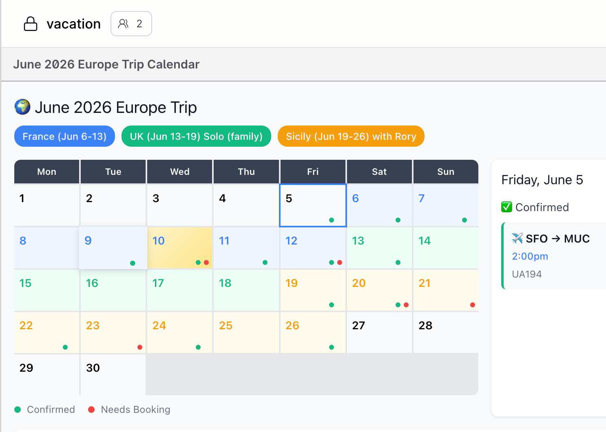Click the red dot on June 21
The height and width of the screenshot is (432, 606).
[473, 305]
